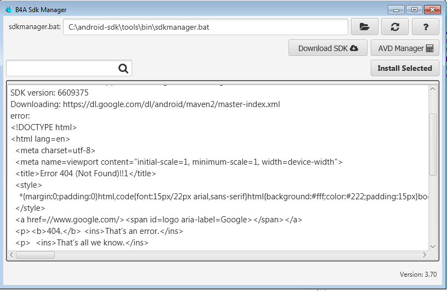Click inside the search text box

(x=61, y=68)
